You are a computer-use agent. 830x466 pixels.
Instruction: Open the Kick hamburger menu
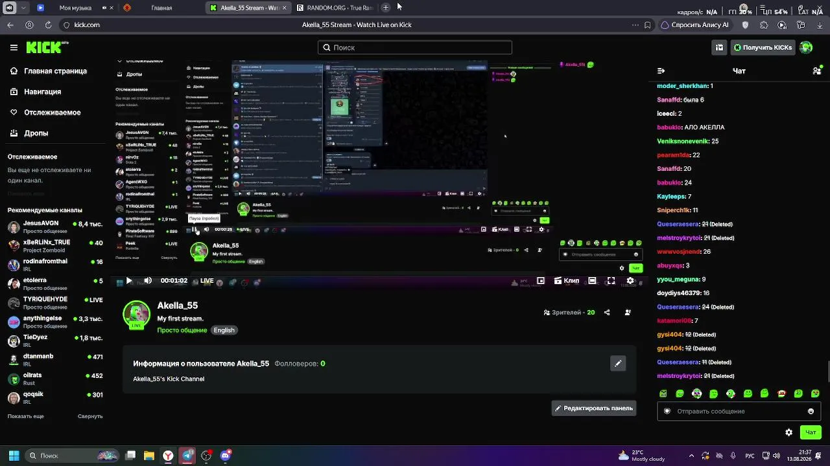coord(14,47)
